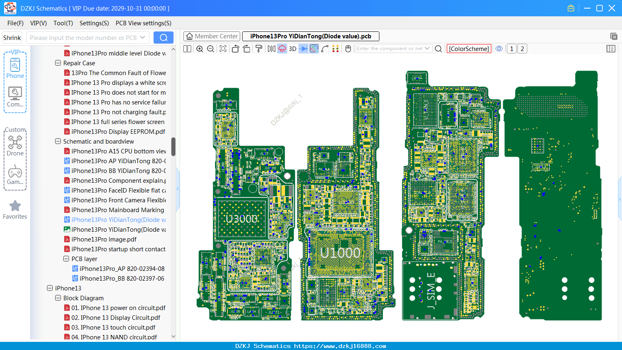
Task: Select the curved trace tool
Action: (x=325, y=49)
